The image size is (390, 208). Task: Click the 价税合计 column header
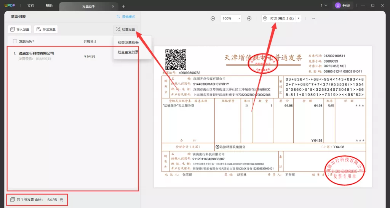point(90,41)
